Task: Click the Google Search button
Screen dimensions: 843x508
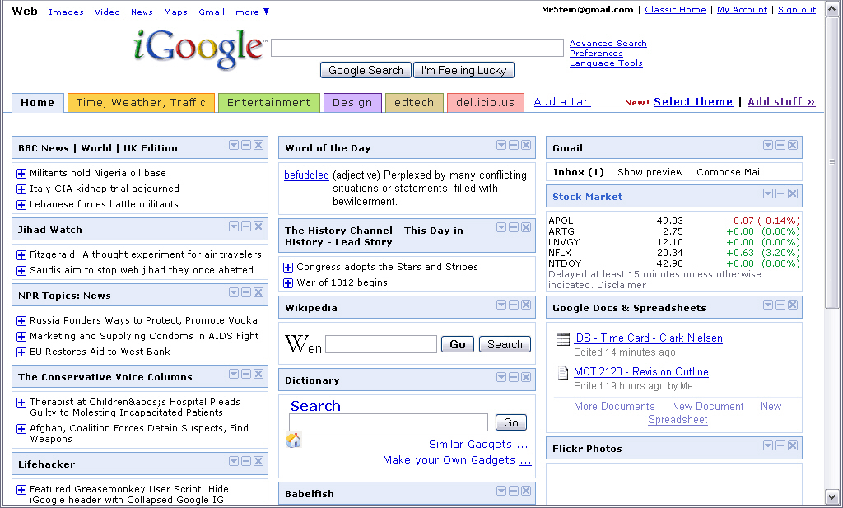Action: 366,71
